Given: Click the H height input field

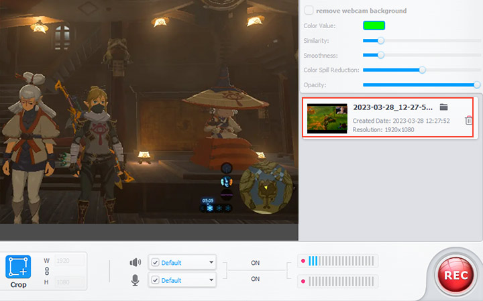Looking at the screenshot, I should coord(69,282).
